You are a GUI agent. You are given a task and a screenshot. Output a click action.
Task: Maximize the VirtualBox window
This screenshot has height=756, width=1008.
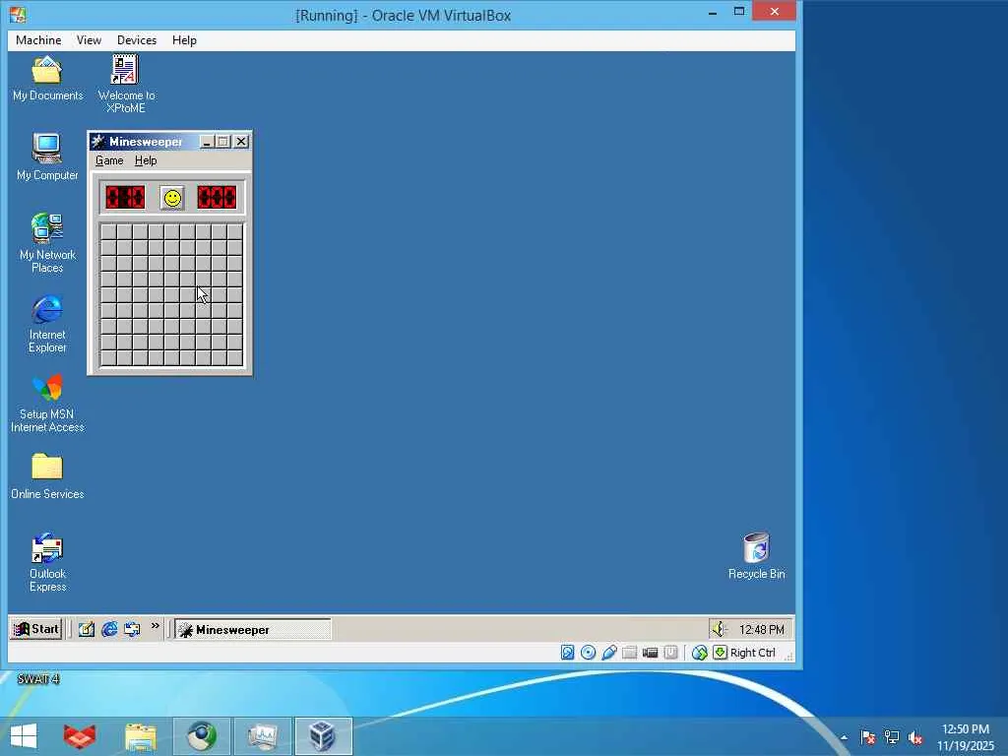click(739, 12)
